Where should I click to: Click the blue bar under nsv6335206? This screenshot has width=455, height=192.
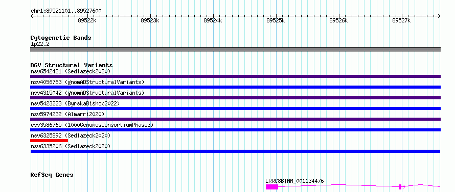[235, 151]
